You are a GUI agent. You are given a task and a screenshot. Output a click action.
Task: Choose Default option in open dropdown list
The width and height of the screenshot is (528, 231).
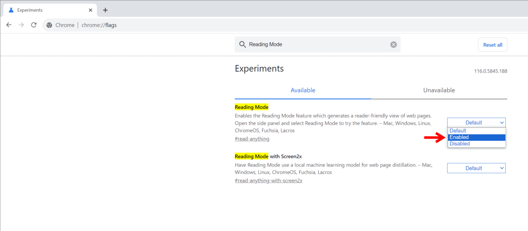pos(476,131)
